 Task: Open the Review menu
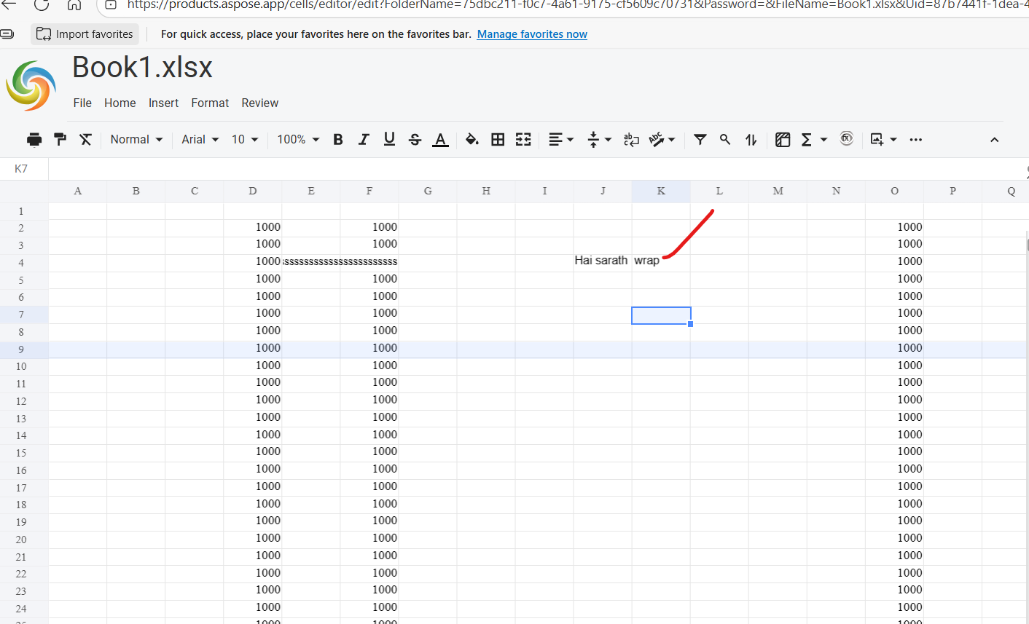click(x=260, y=103)
